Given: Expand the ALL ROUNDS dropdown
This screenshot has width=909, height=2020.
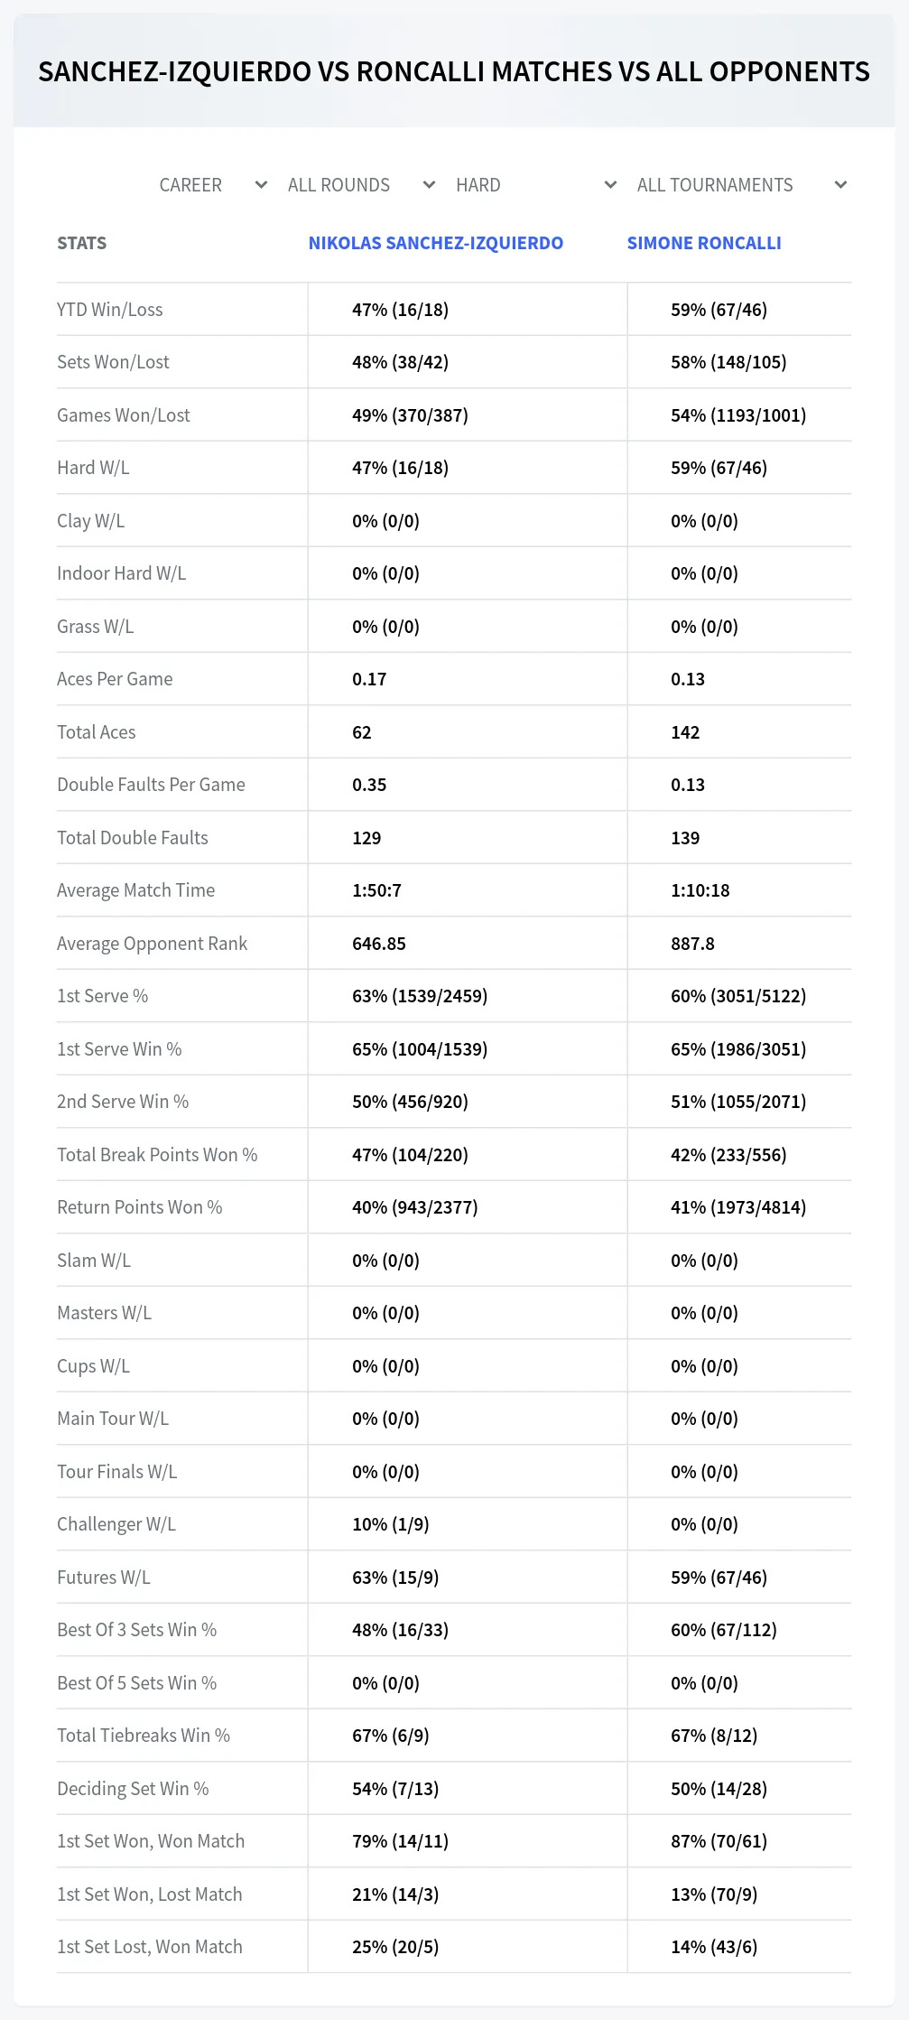Looking at the screenshot, I should click(x=361, y=185).
